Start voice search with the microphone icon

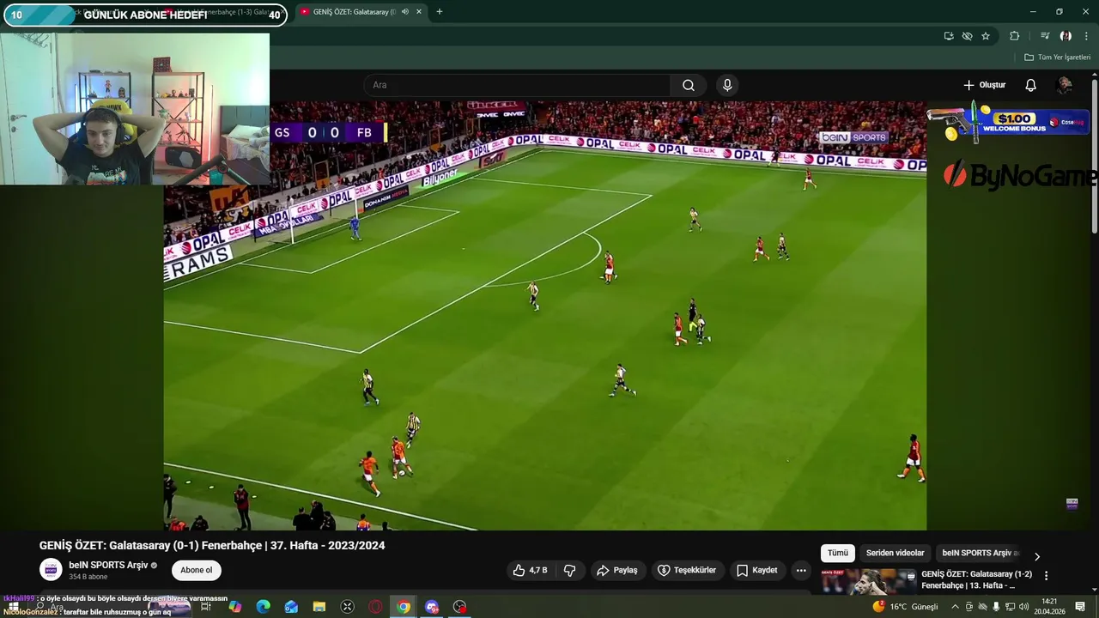pos(727,85)
